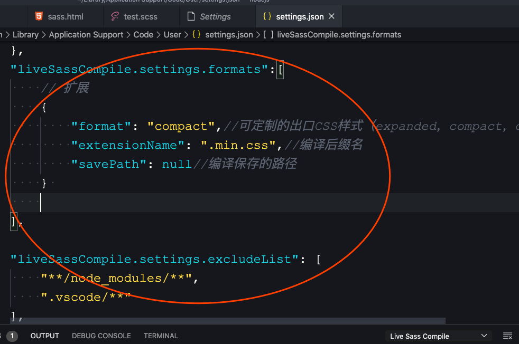The image size is (519, 344).
Task: Click the "liveSassCompile.settings.formats" key
Action: pyautogui.click(x=140, y=70)
